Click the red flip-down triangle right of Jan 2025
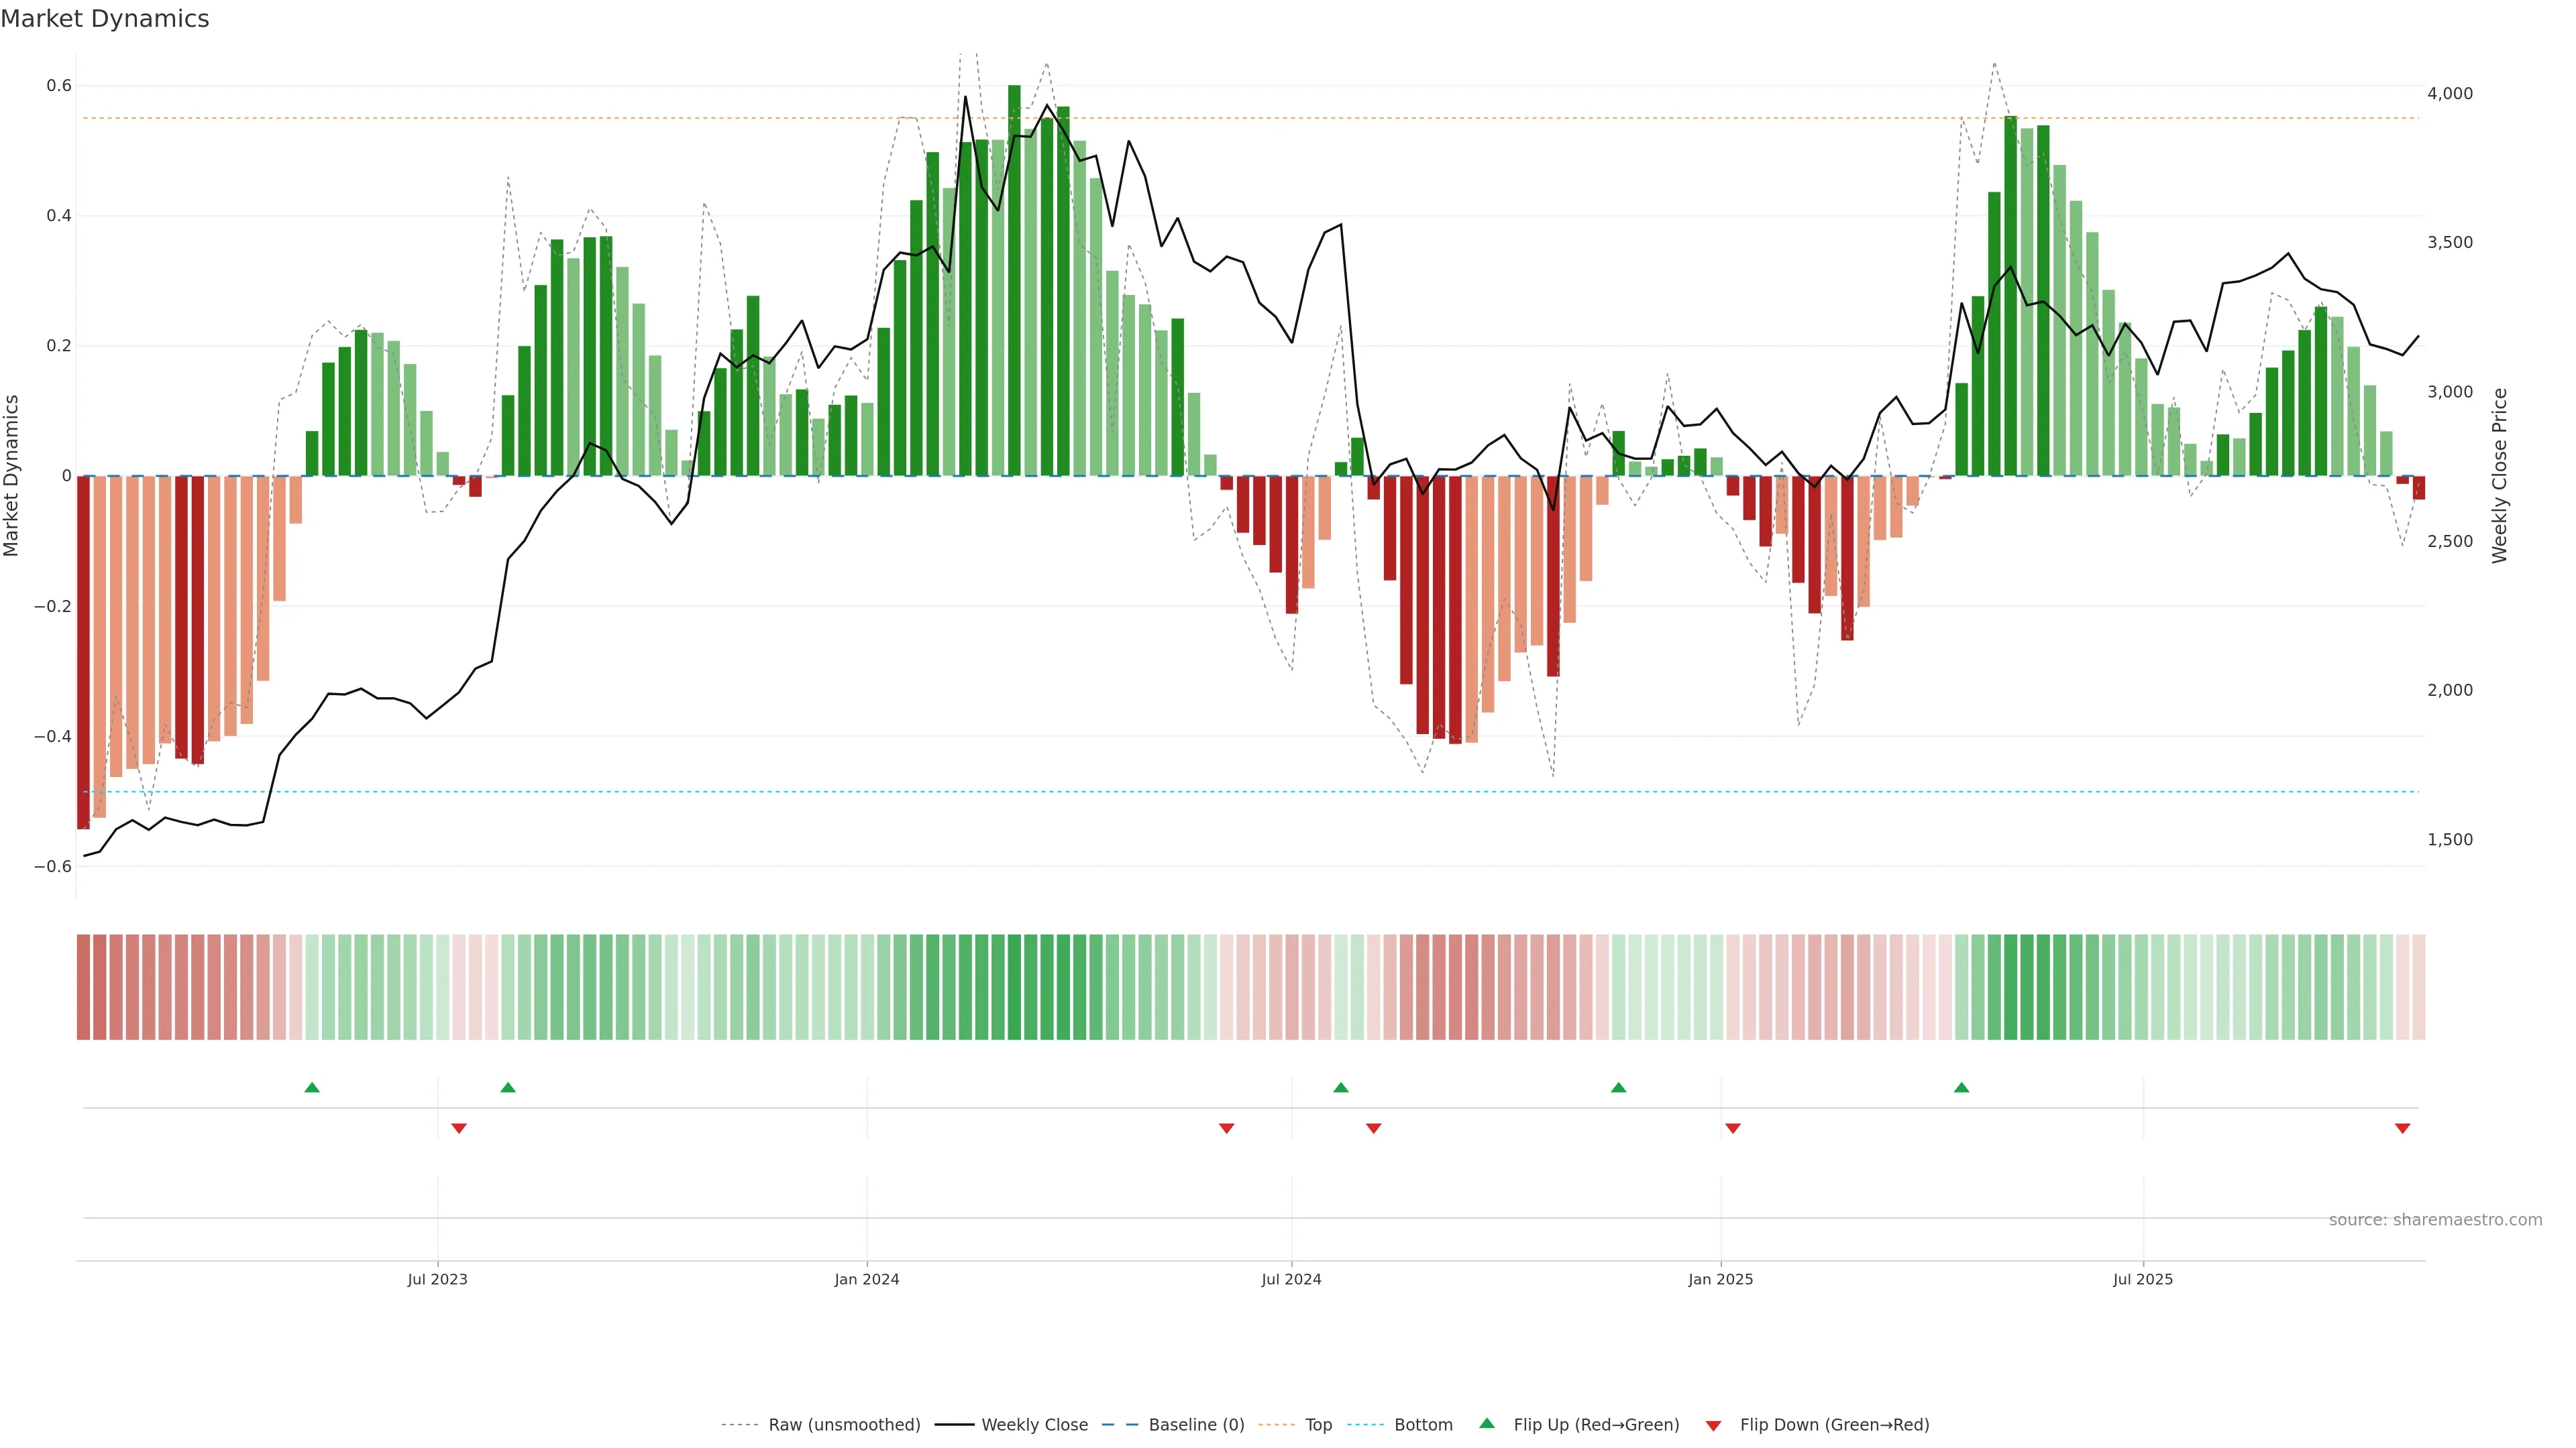 tap(1733, 1128)
